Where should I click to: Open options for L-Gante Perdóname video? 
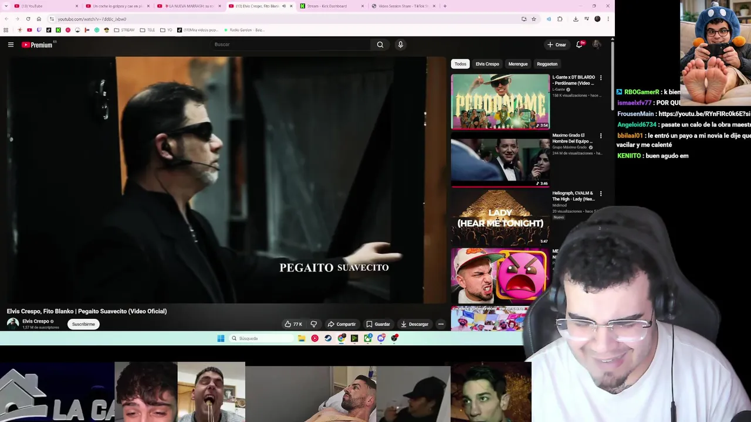click(x=600, y=77)
